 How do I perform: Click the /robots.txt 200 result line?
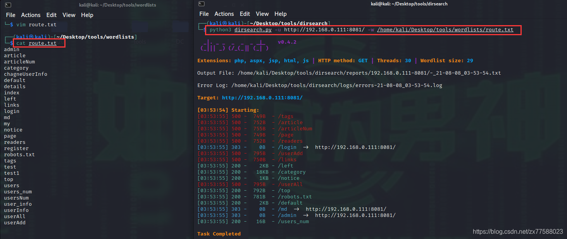pyautogui.click(x=255, y=197)
